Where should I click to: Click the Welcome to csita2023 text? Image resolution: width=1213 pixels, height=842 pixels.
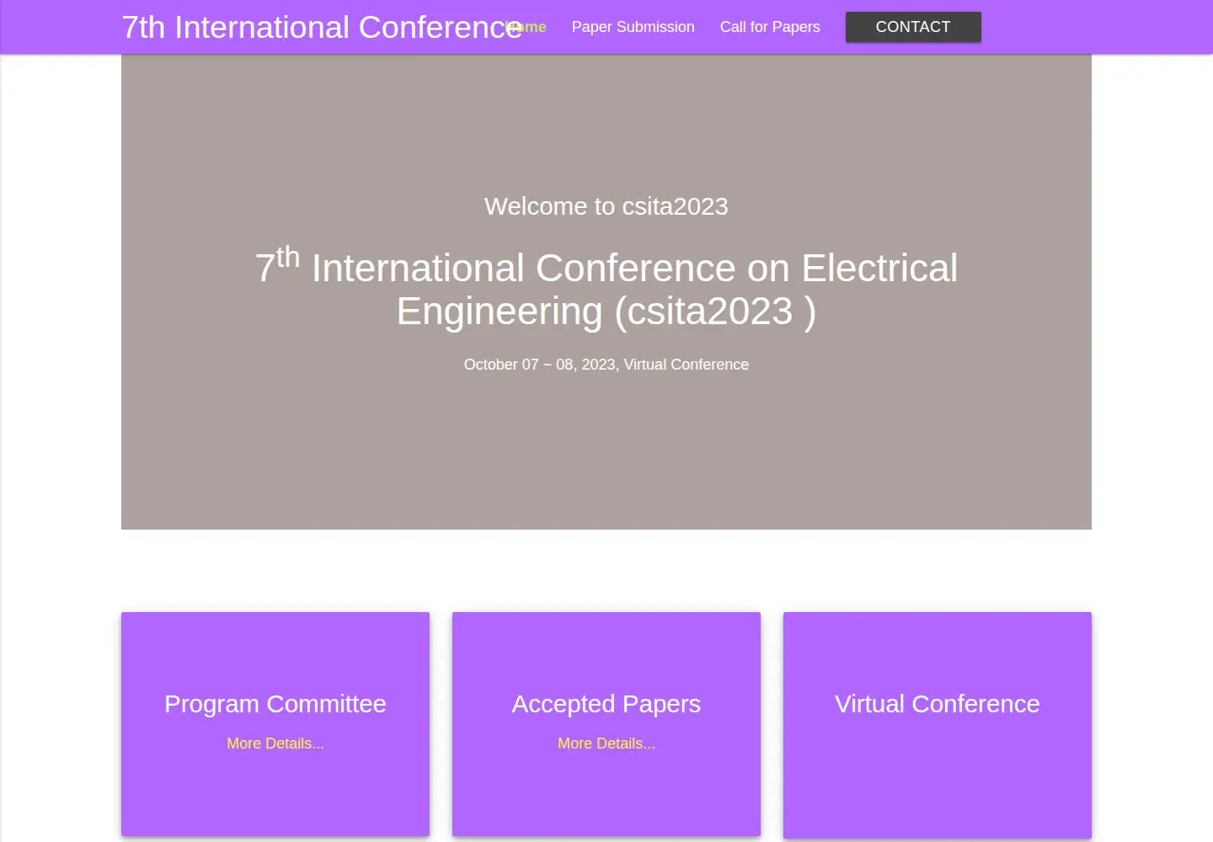[x=606, y=206]
